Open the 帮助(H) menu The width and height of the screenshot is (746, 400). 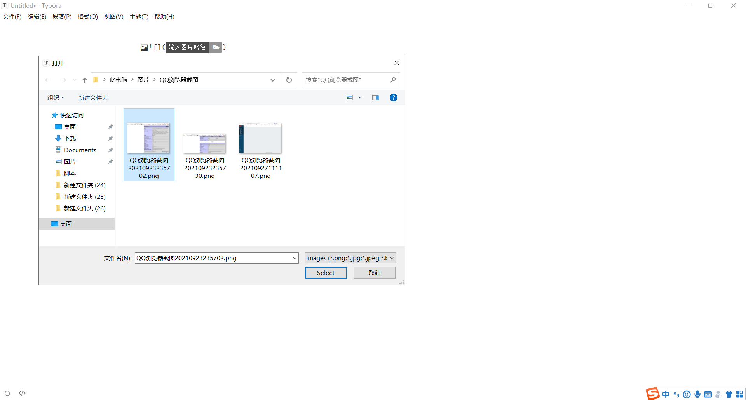164,17
